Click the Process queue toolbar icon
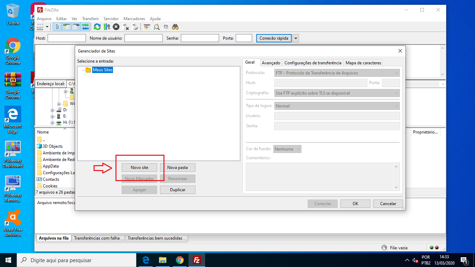475x267 pixels. pyautogui.click(x=107, y=27)
